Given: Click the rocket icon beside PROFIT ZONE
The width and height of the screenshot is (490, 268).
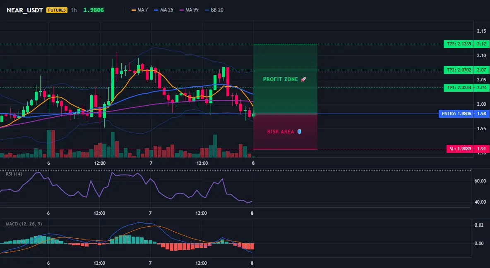Looking at the screenshot, I should 303,79.
